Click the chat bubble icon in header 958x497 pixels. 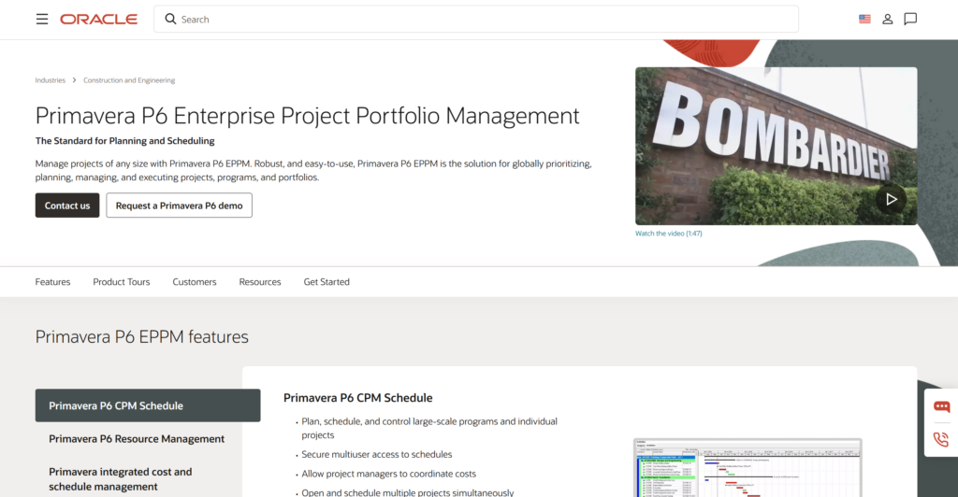(x=910, y=19)
